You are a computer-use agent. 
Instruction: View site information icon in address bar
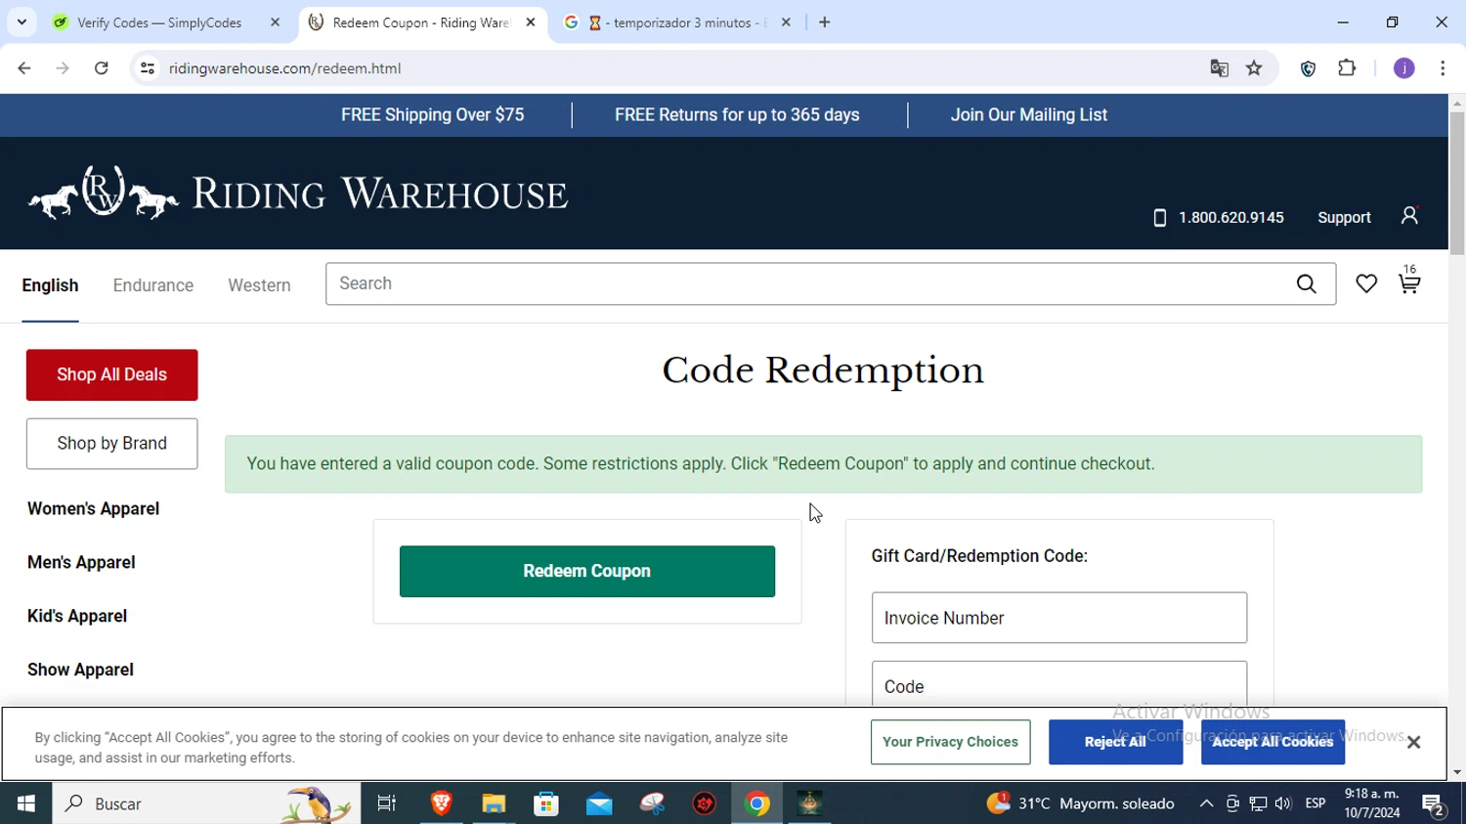point(148,68)
